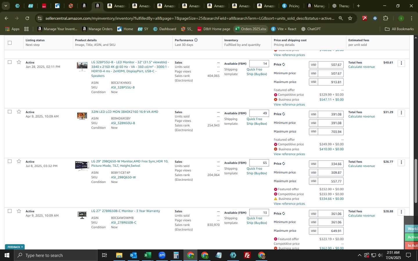The height and width of the screenshot is (261, 418).
Task: Open Chrome extensions puzzle icon
Action: tap(385, 18)
